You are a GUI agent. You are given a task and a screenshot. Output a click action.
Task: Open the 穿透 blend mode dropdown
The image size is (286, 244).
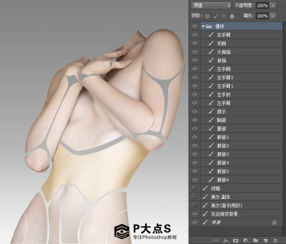tap(211, 5)
